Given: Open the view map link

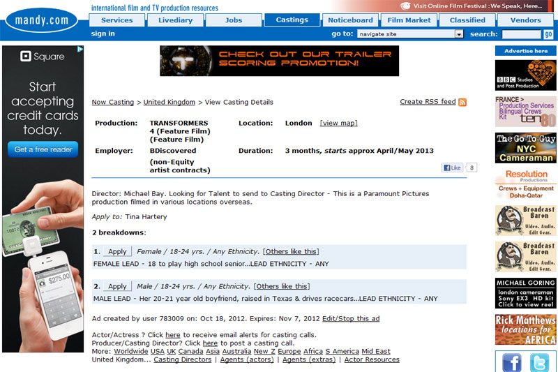Looking at the screenshot, I should point(338,123).
